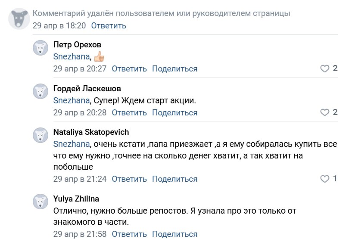Open Yulya Zhilina's avatar picture
The width and height of the screenshot is (352, 239).
(40, 202)
